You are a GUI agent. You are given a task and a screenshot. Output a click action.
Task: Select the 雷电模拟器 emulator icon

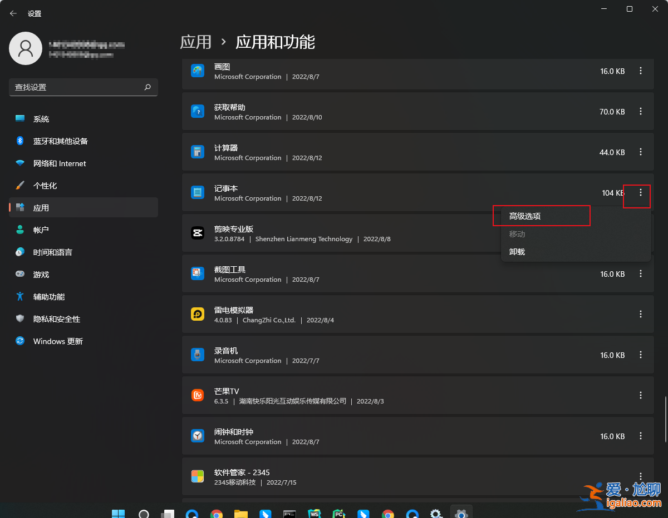pyautogui.click(x=198, y=314)
